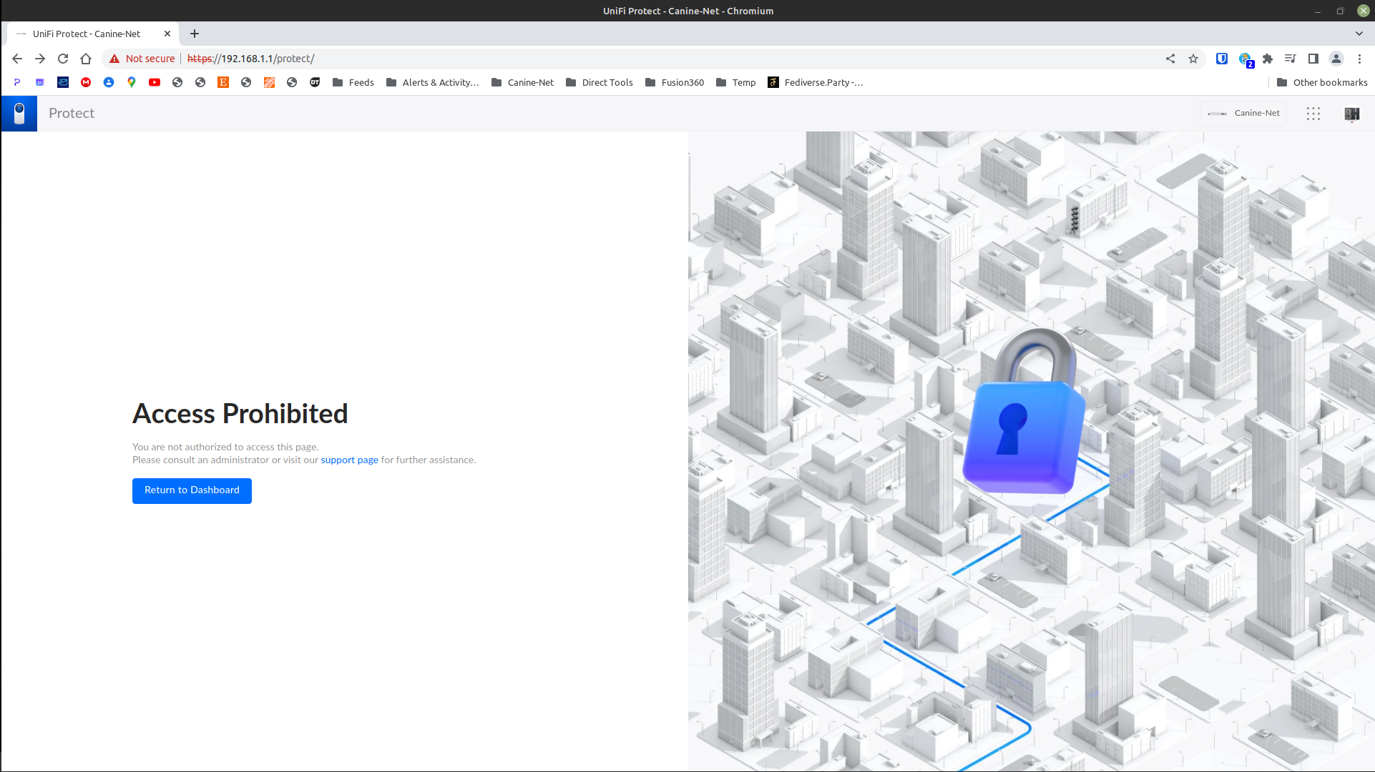
Task: Open the media controls music icon
Action: (x=1290, y=59)
